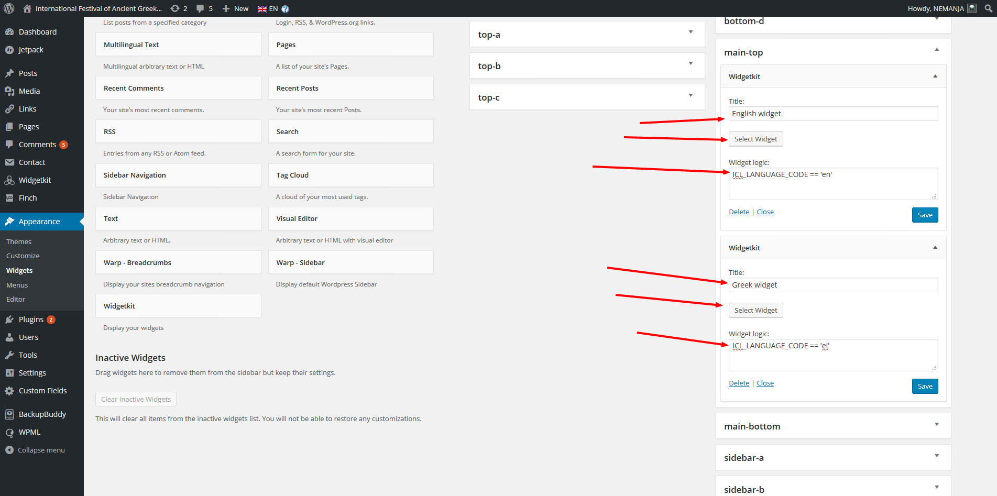Click Select Widget under Greek widget

755,310
